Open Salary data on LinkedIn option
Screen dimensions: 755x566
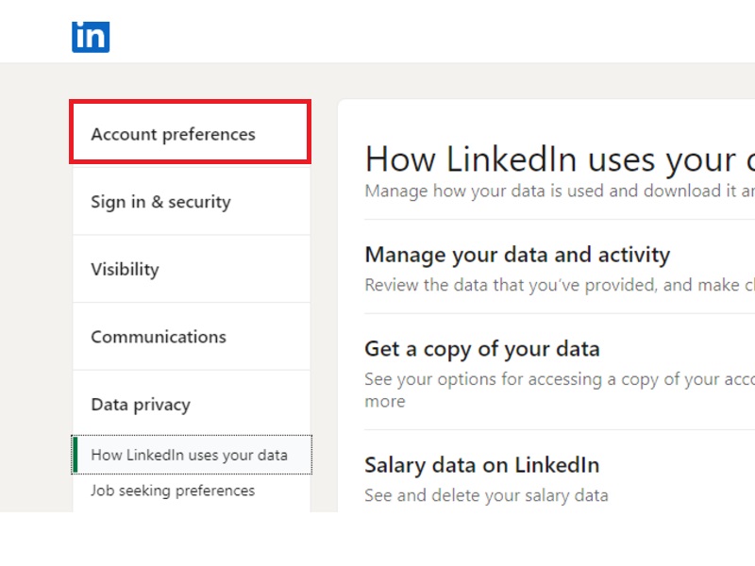[x=481, y=465]
